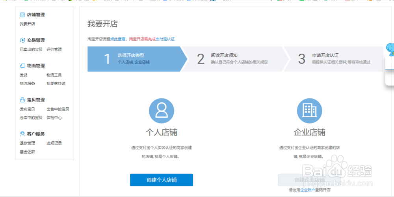Click 物流管理 section heading

(36, 66)
